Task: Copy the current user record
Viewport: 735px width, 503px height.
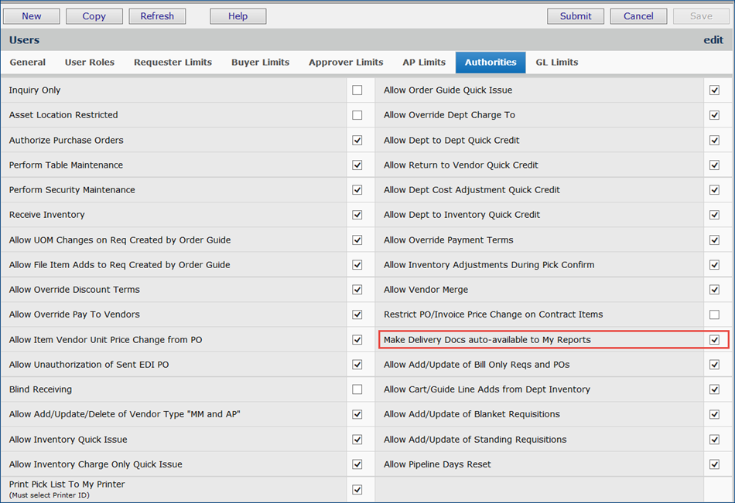Action: 94,16
